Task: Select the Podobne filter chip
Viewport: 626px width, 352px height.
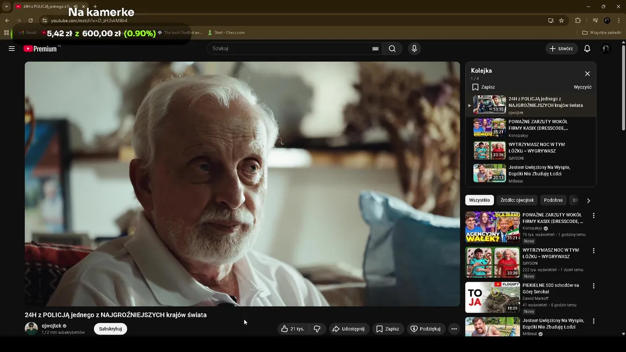Action: click(553, 200)
